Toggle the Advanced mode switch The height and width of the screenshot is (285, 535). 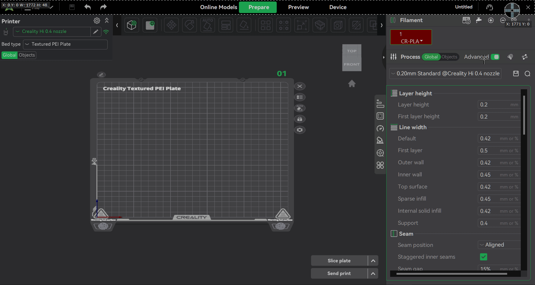pos(495,57)
